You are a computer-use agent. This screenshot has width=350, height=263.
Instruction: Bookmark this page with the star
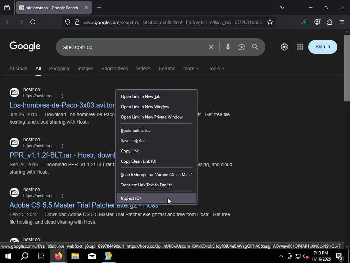[x=270, y=22]
